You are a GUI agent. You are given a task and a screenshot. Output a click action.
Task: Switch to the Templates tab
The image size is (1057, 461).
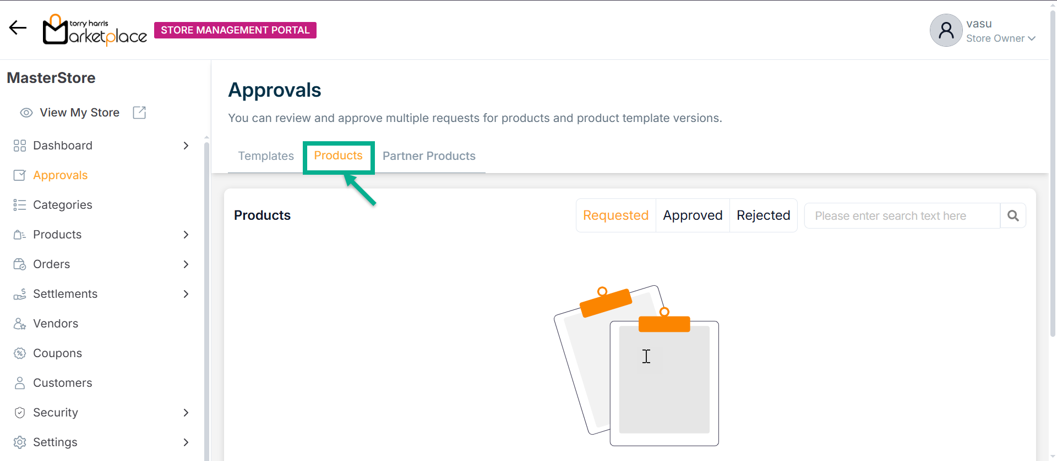coord(266,156)
